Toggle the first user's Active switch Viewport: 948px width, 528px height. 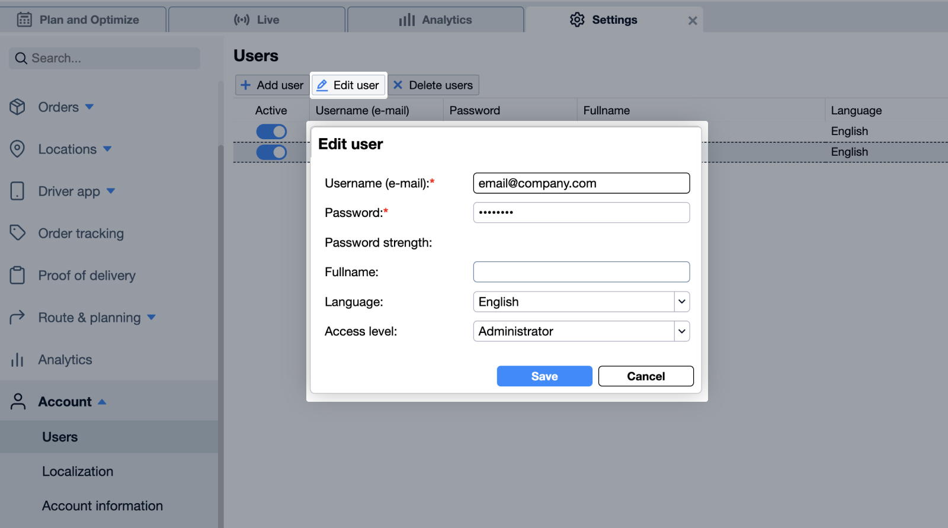coord(271,132)
